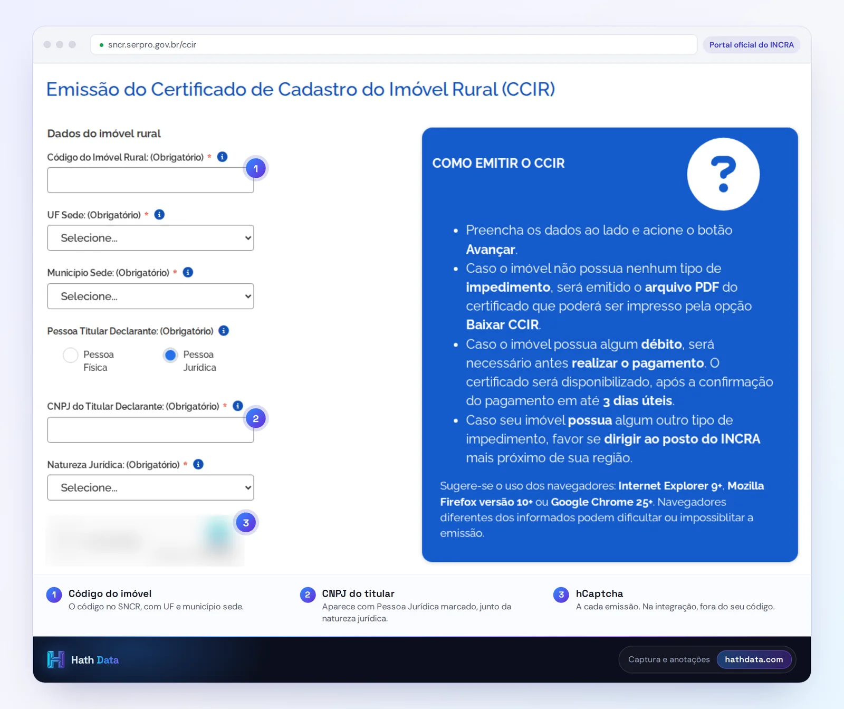844x709 pixels.
Task: Click the Dados do imóvel rural heading
Action: tap(104, 133)
